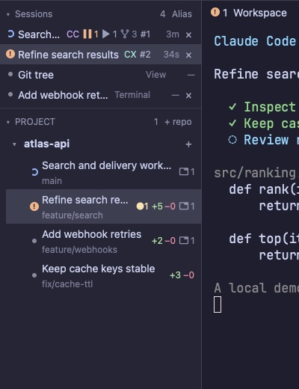Click the grey dot on Add webhook ret... session
Image resolution: width=299 pixels, height=389 pixels.
point(10,94)
